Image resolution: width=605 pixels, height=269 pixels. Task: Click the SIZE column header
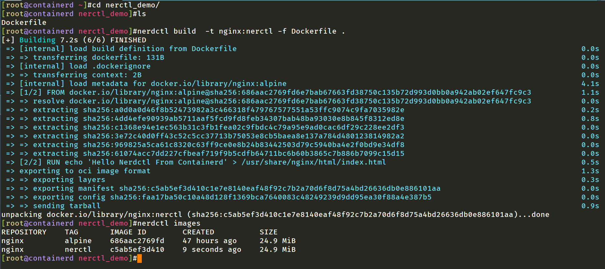[x=269, y=232]
